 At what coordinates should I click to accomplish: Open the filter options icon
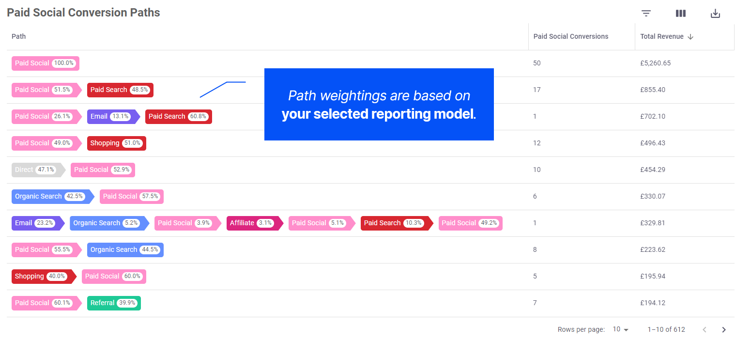(x=646, y=13)
